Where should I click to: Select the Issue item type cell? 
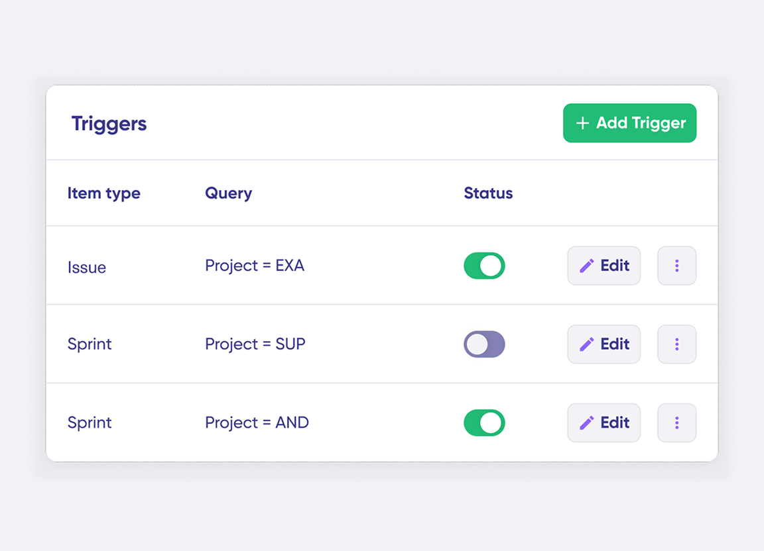(87, 268)
